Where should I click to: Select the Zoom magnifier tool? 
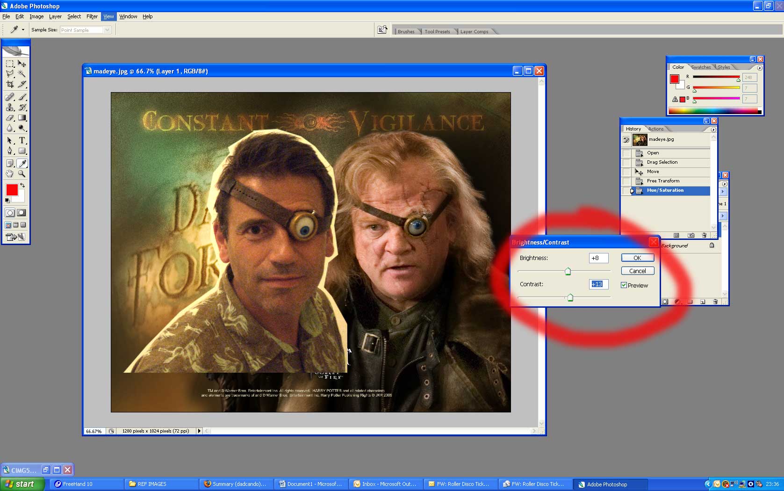click(x=22, y=173)
